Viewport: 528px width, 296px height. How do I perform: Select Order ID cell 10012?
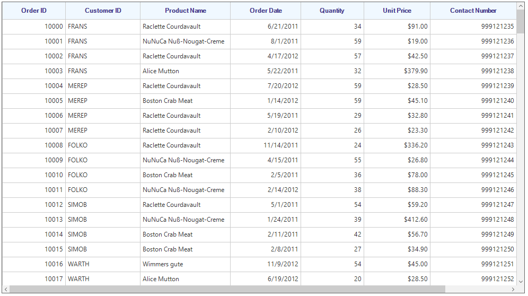pyautogui.click(x=34, y=204)
